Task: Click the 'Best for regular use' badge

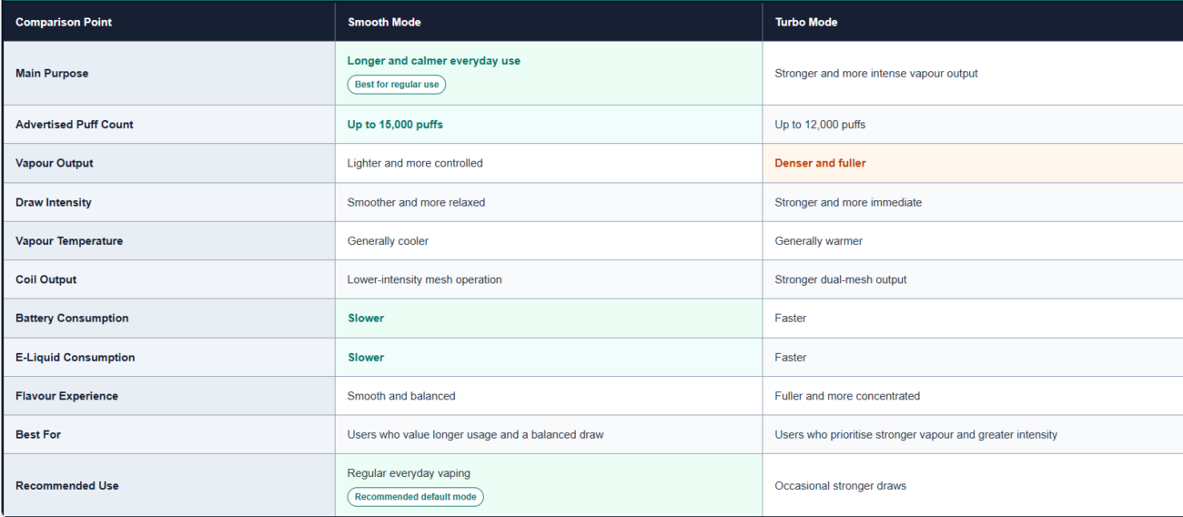Action: pos(397,85)
